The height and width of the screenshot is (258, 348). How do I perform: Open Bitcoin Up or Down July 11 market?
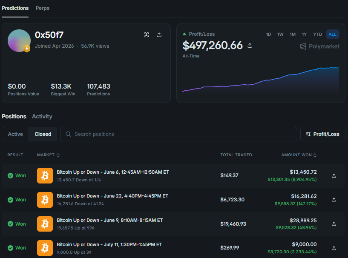coord(109,244)
